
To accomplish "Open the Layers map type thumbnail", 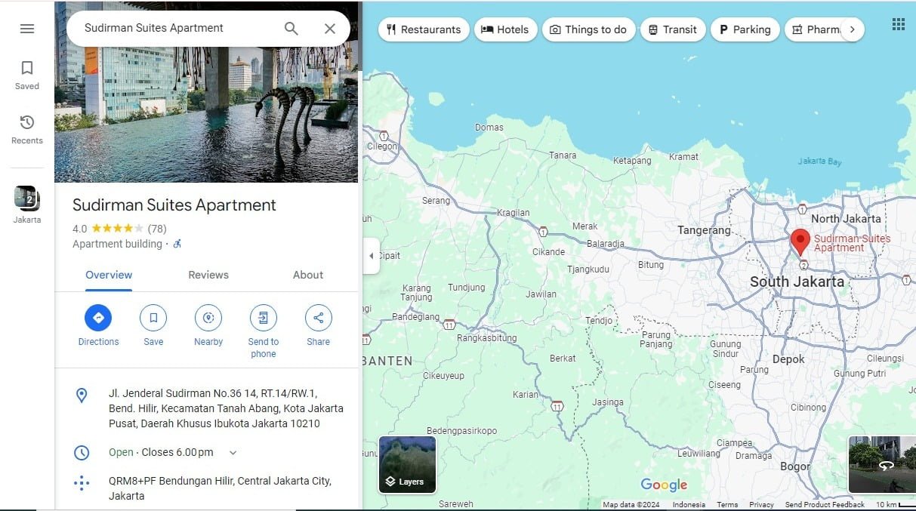I will tap(407, 464).
